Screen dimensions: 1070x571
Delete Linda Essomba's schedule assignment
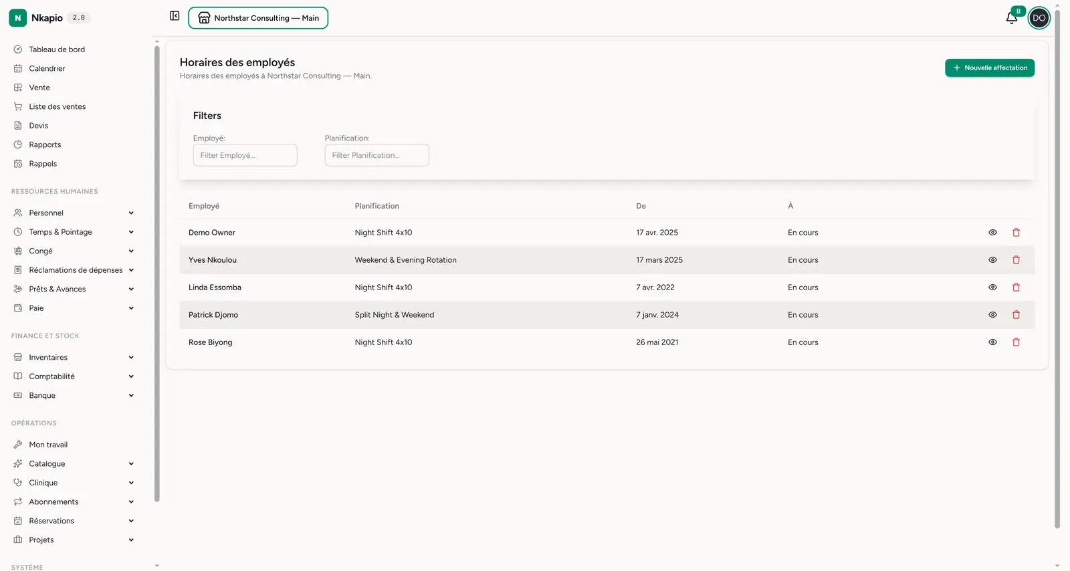point(1016,288)
